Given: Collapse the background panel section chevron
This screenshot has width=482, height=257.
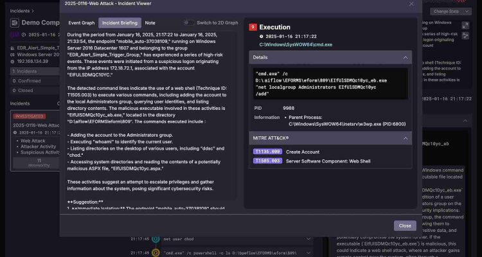Looking at the screenshot, I should (465, 121).
